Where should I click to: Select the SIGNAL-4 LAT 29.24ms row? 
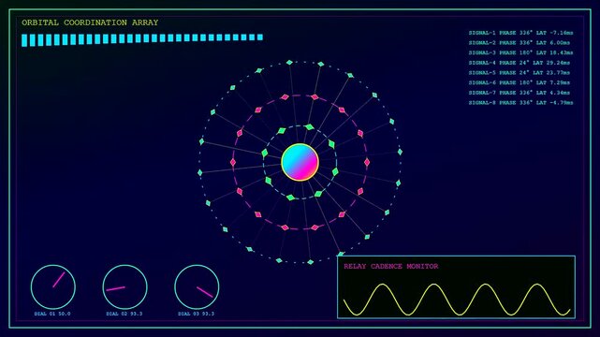(520, 63)
